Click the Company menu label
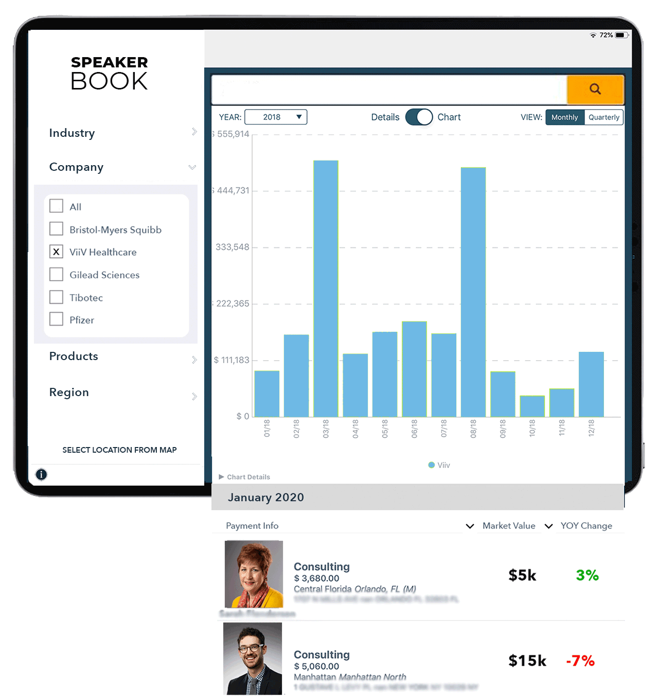The height and width of the screenshot is (696, 659). point(76,167)
